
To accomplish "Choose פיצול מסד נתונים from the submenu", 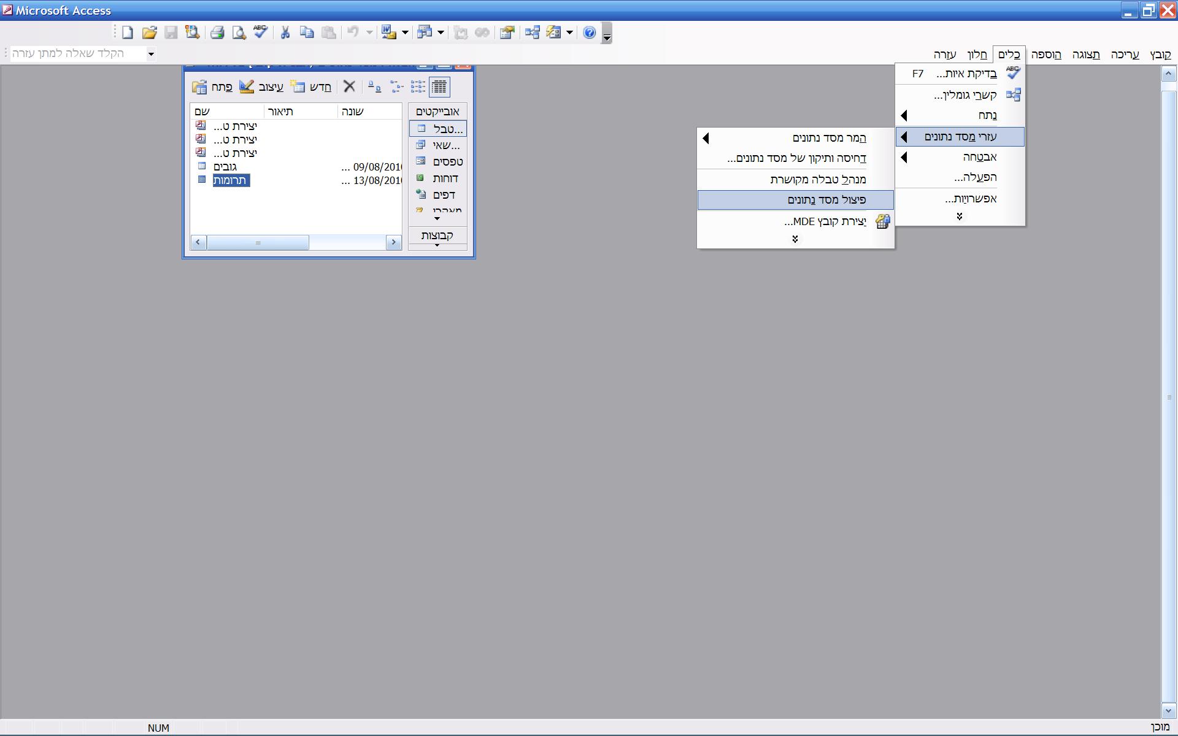I will coord(826,200).
